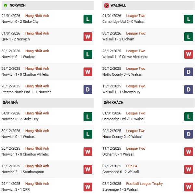Click the Norwich 1 - 0 Charlton Athletic result

[25, 74]
